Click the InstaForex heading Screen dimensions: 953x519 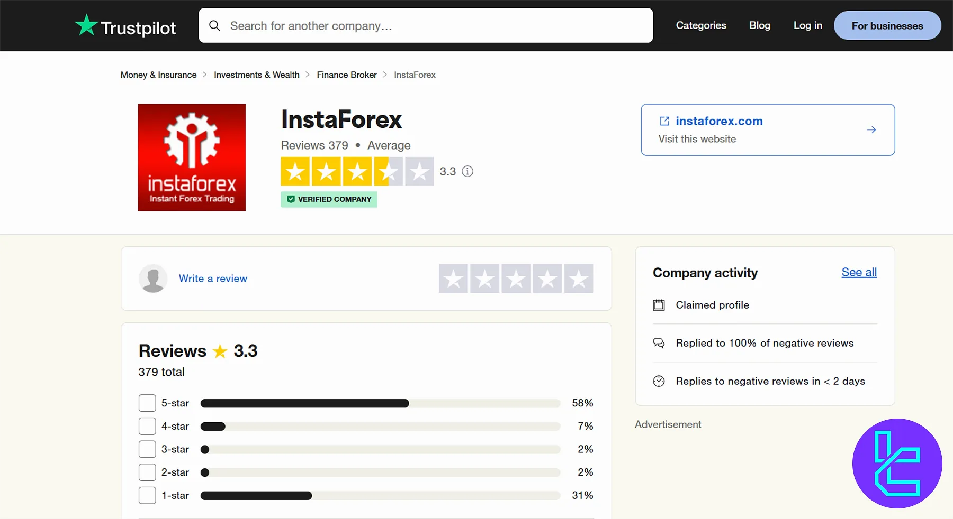coord(341,119)
